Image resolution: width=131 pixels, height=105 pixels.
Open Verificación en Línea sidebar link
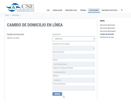coord(107,37)
